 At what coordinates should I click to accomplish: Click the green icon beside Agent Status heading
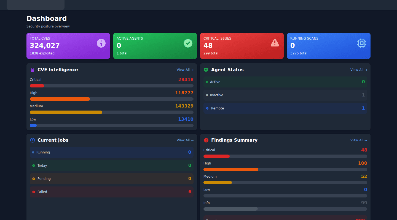coord(206,70)
